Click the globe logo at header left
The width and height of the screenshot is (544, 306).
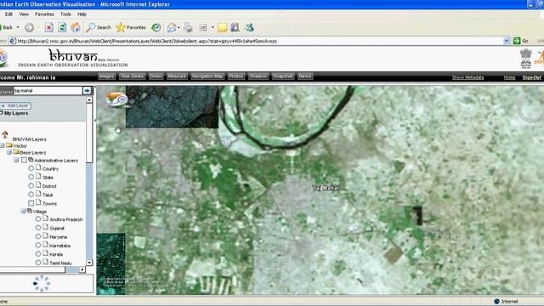click(x=3, y=58)
